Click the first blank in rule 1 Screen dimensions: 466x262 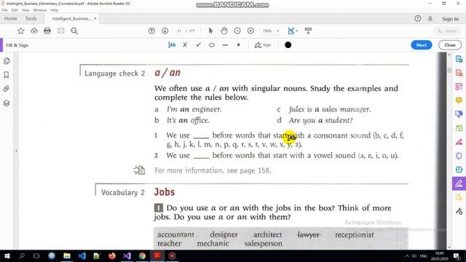[201, 136]
